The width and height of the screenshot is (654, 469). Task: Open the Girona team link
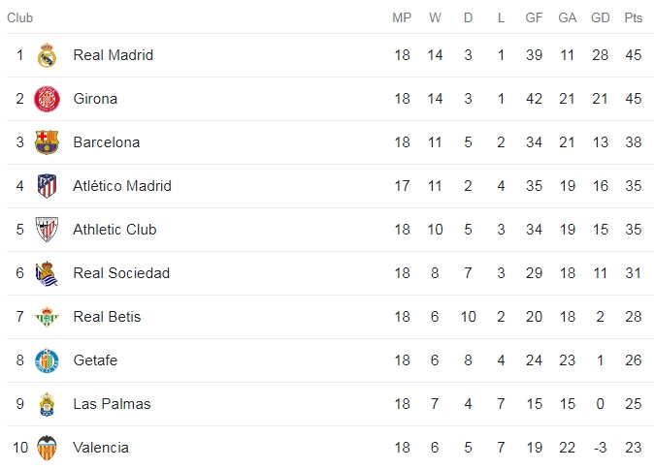coord(95,99)
